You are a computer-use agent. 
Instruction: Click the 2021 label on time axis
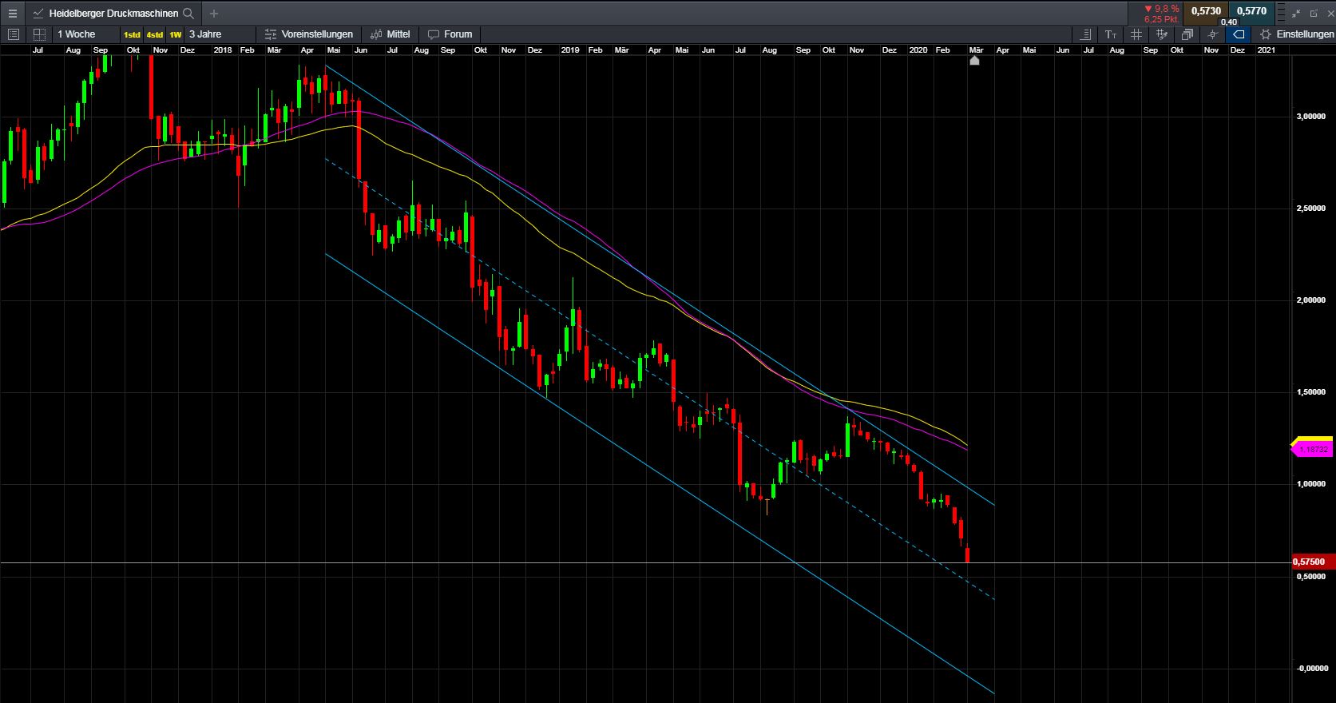tap(1266, 50)
